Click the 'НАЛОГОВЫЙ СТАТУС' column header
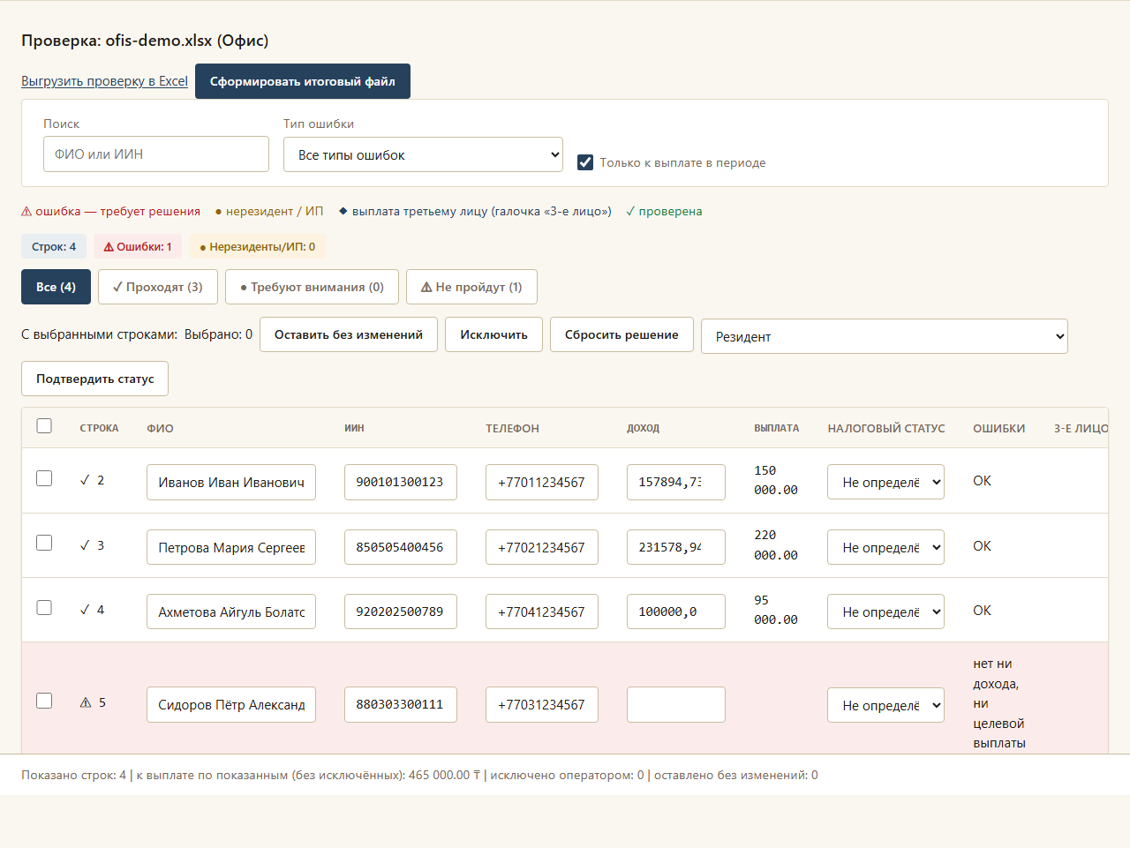Screen dimensions: 1130x848 [886, 428]
